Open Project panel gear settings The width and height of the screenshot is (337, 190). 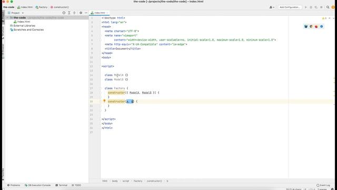tap(81, 13)
